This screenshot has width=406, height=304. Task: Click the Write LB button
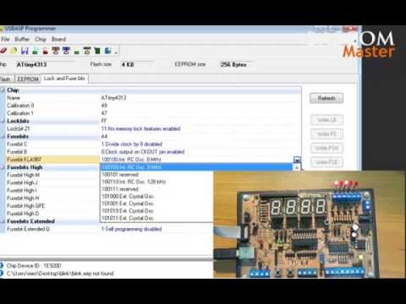pos(326,120)
